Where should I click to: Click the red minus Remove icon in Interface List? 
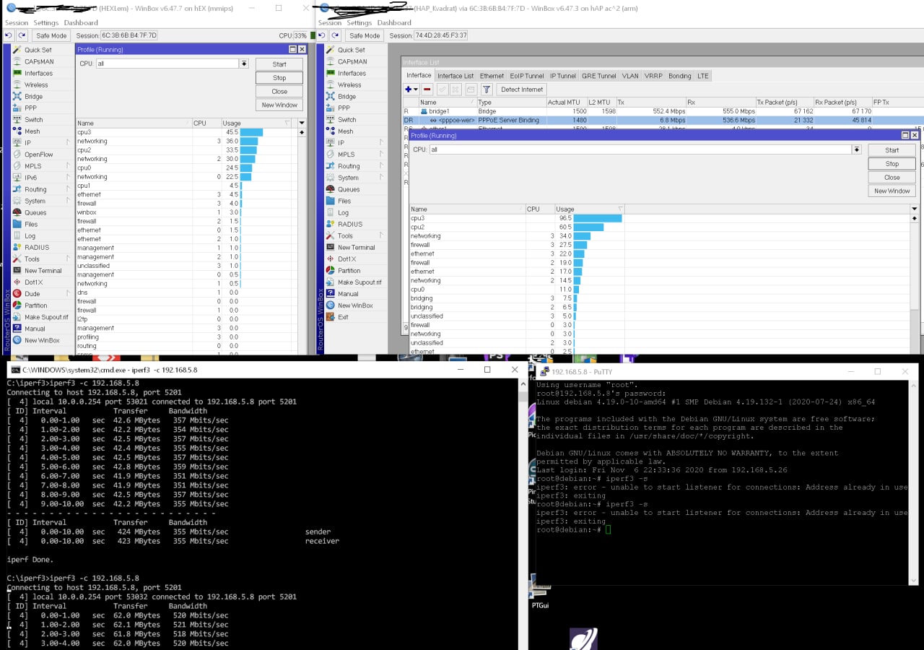point(427,90)
